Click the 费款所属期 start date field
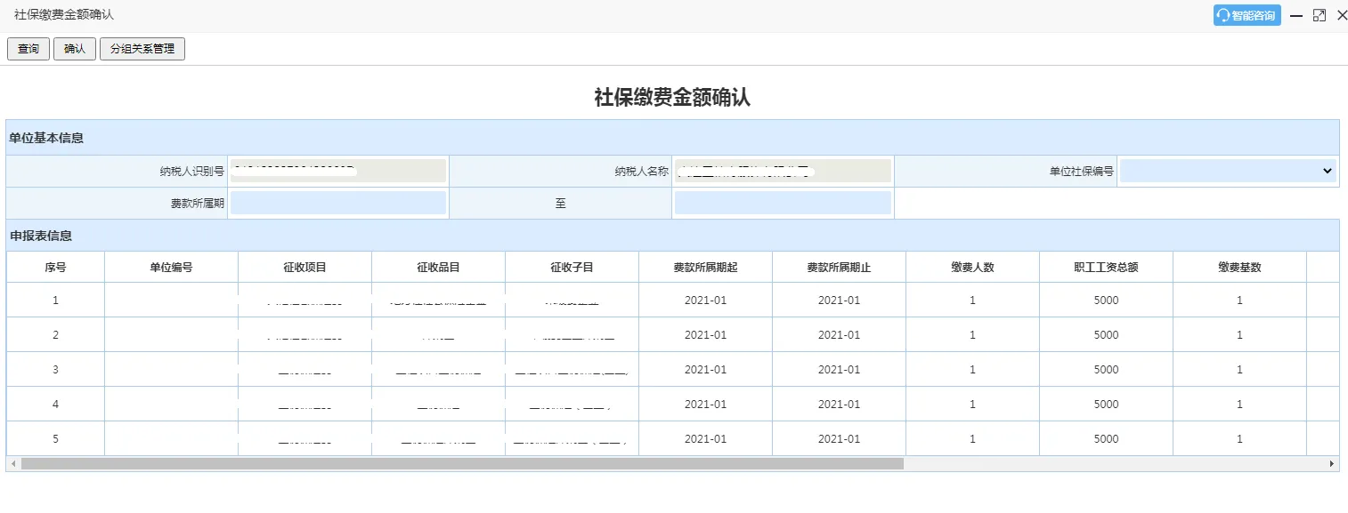1348x513 pixels. coord(338,203)
